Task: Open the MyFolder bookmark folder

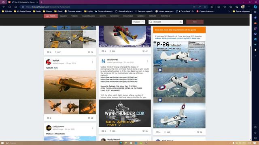Action: (x=7, y=11)
